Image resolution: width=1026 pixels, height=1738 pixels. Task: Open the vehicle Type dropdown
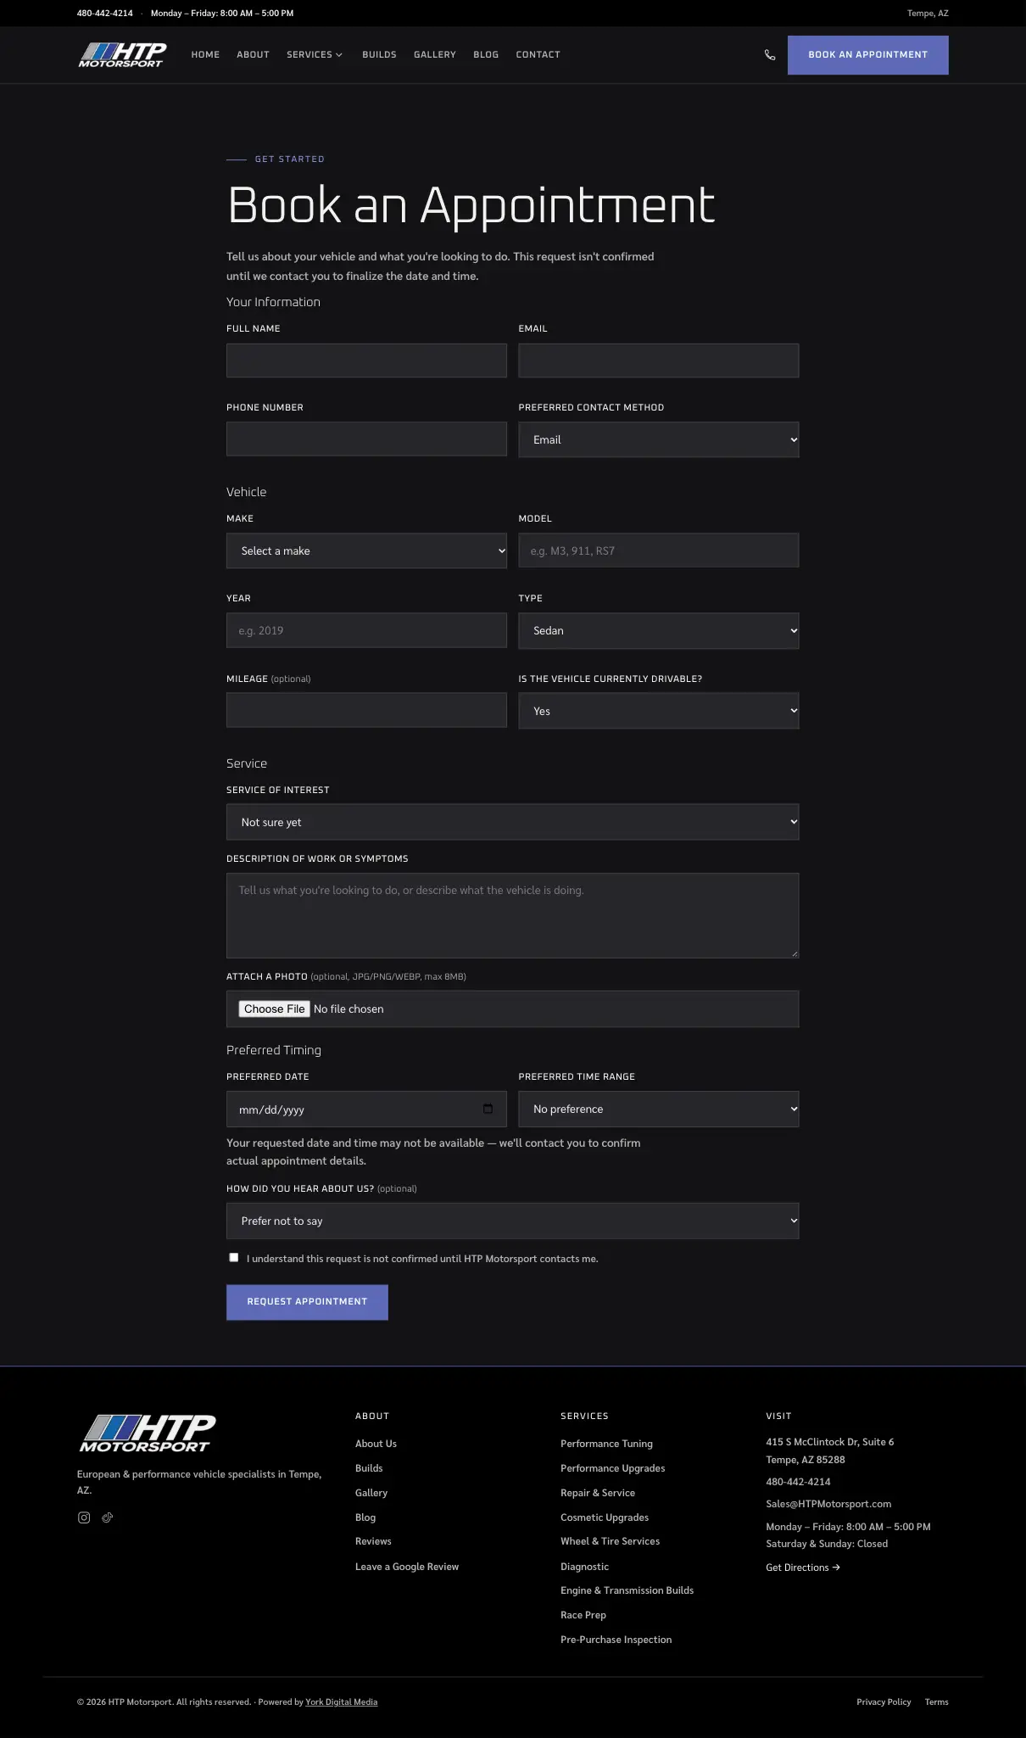(659, 630)
